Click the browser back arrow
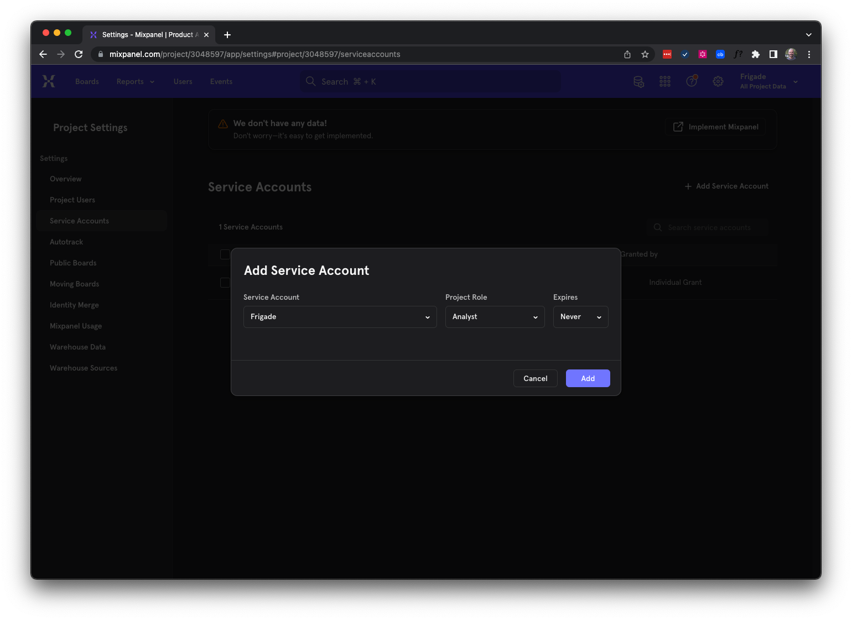852x620 pixels. coord(43,54)
